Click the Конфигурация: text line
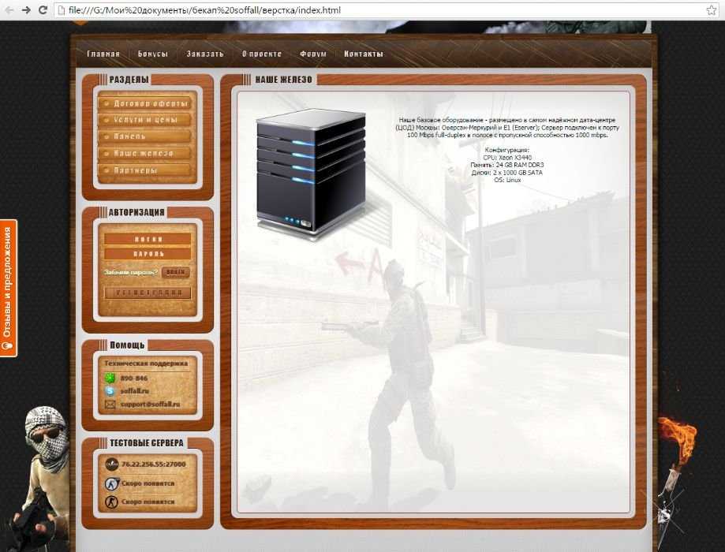Screen dimensions: 725x552 [506, 150]
